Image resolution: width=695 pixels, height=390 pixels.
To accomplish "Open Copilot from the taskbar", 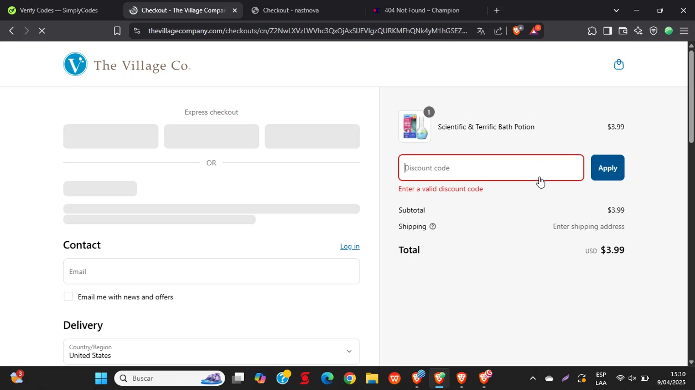I will (260, 378).
